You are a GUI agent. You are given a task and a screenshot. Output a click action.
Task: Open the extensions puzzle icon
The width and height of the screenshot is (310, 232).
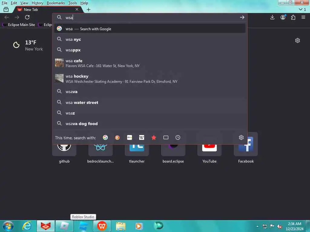click(293, 17)
